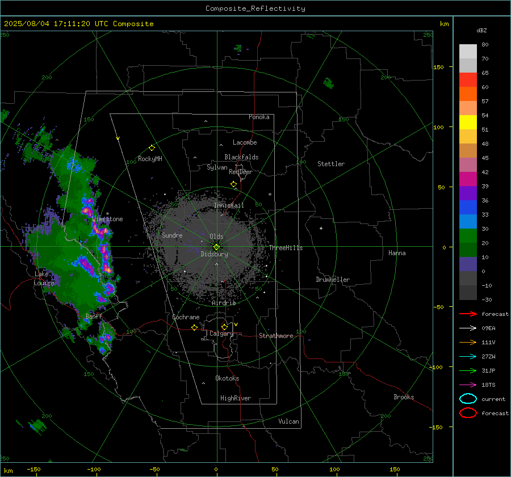The image size is (511, 477).
Task: Click the Okotoks city label
Action: 227,378
